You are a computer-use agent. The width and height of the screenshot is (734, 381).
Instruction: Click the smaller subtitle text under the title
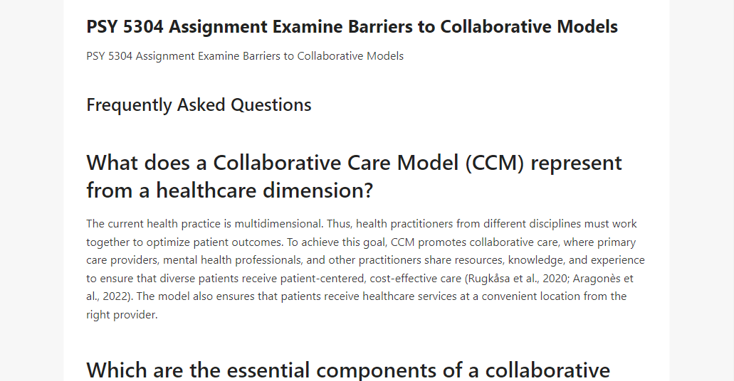click(x=245, y=56)
